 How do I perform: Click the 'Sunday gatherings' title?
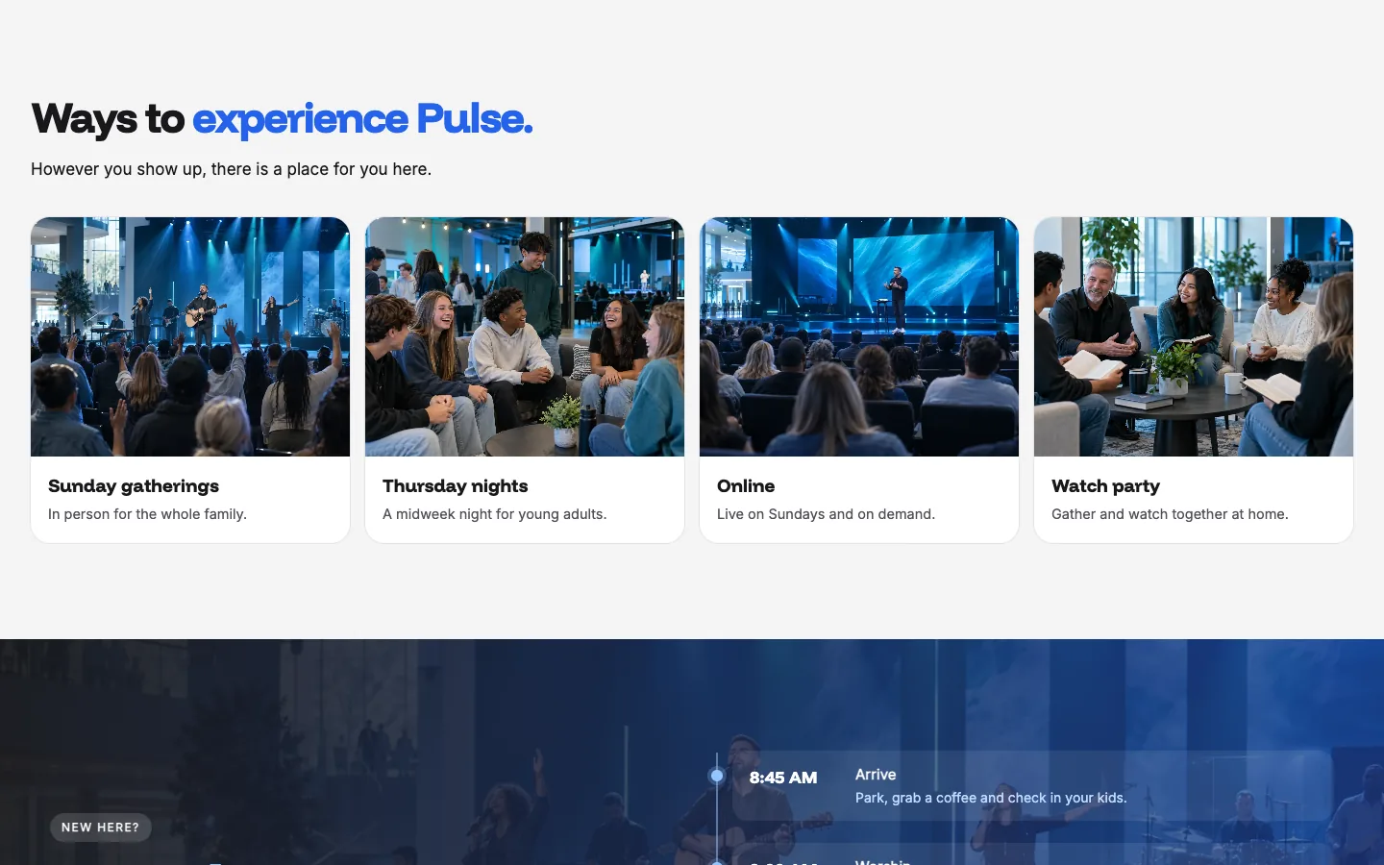(x=134, y=486)
